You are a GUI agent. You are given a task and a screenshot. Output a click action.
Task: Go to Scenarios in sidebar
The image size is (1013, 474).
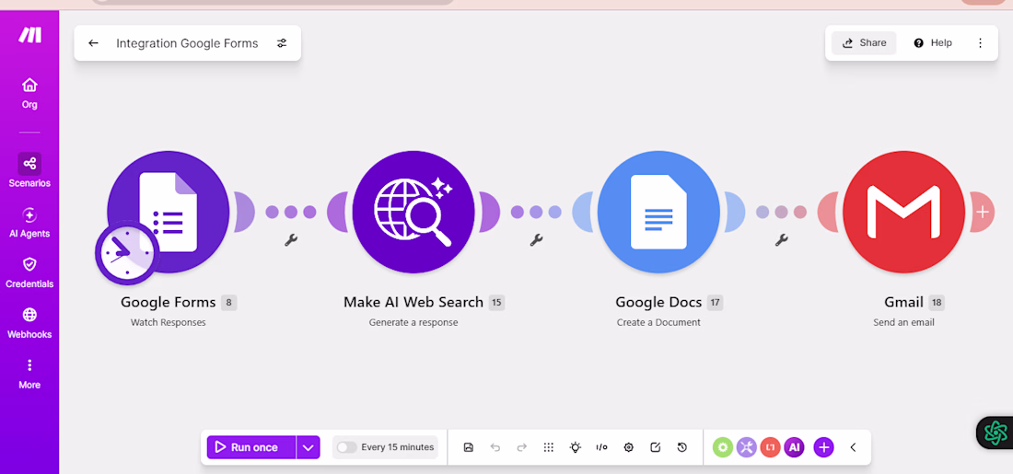pyautogui.click(x=29, y=170)
